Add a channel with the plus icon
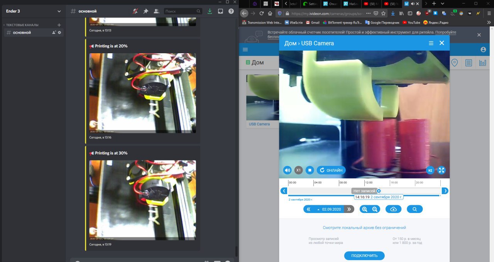Image resolution: width=494 pixels, height=262 pixels. (x=59, y=25)
